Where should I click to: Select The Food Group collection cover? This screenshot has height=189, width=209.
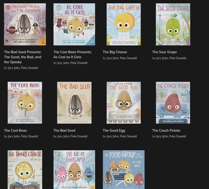[x=123, y=169]
